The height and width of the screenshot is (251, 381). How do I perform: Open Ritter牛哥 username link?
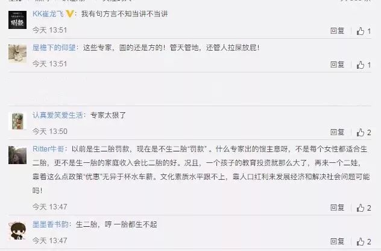(48, 149)
